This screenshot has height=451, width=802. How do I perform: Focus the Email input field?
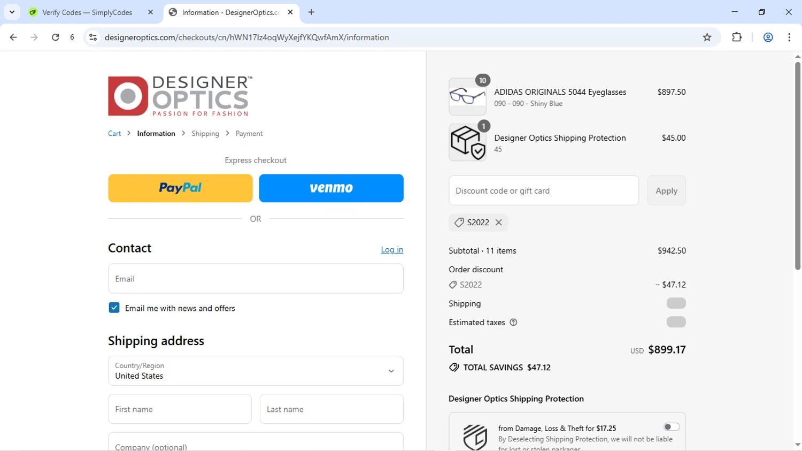tap(256, 278)
